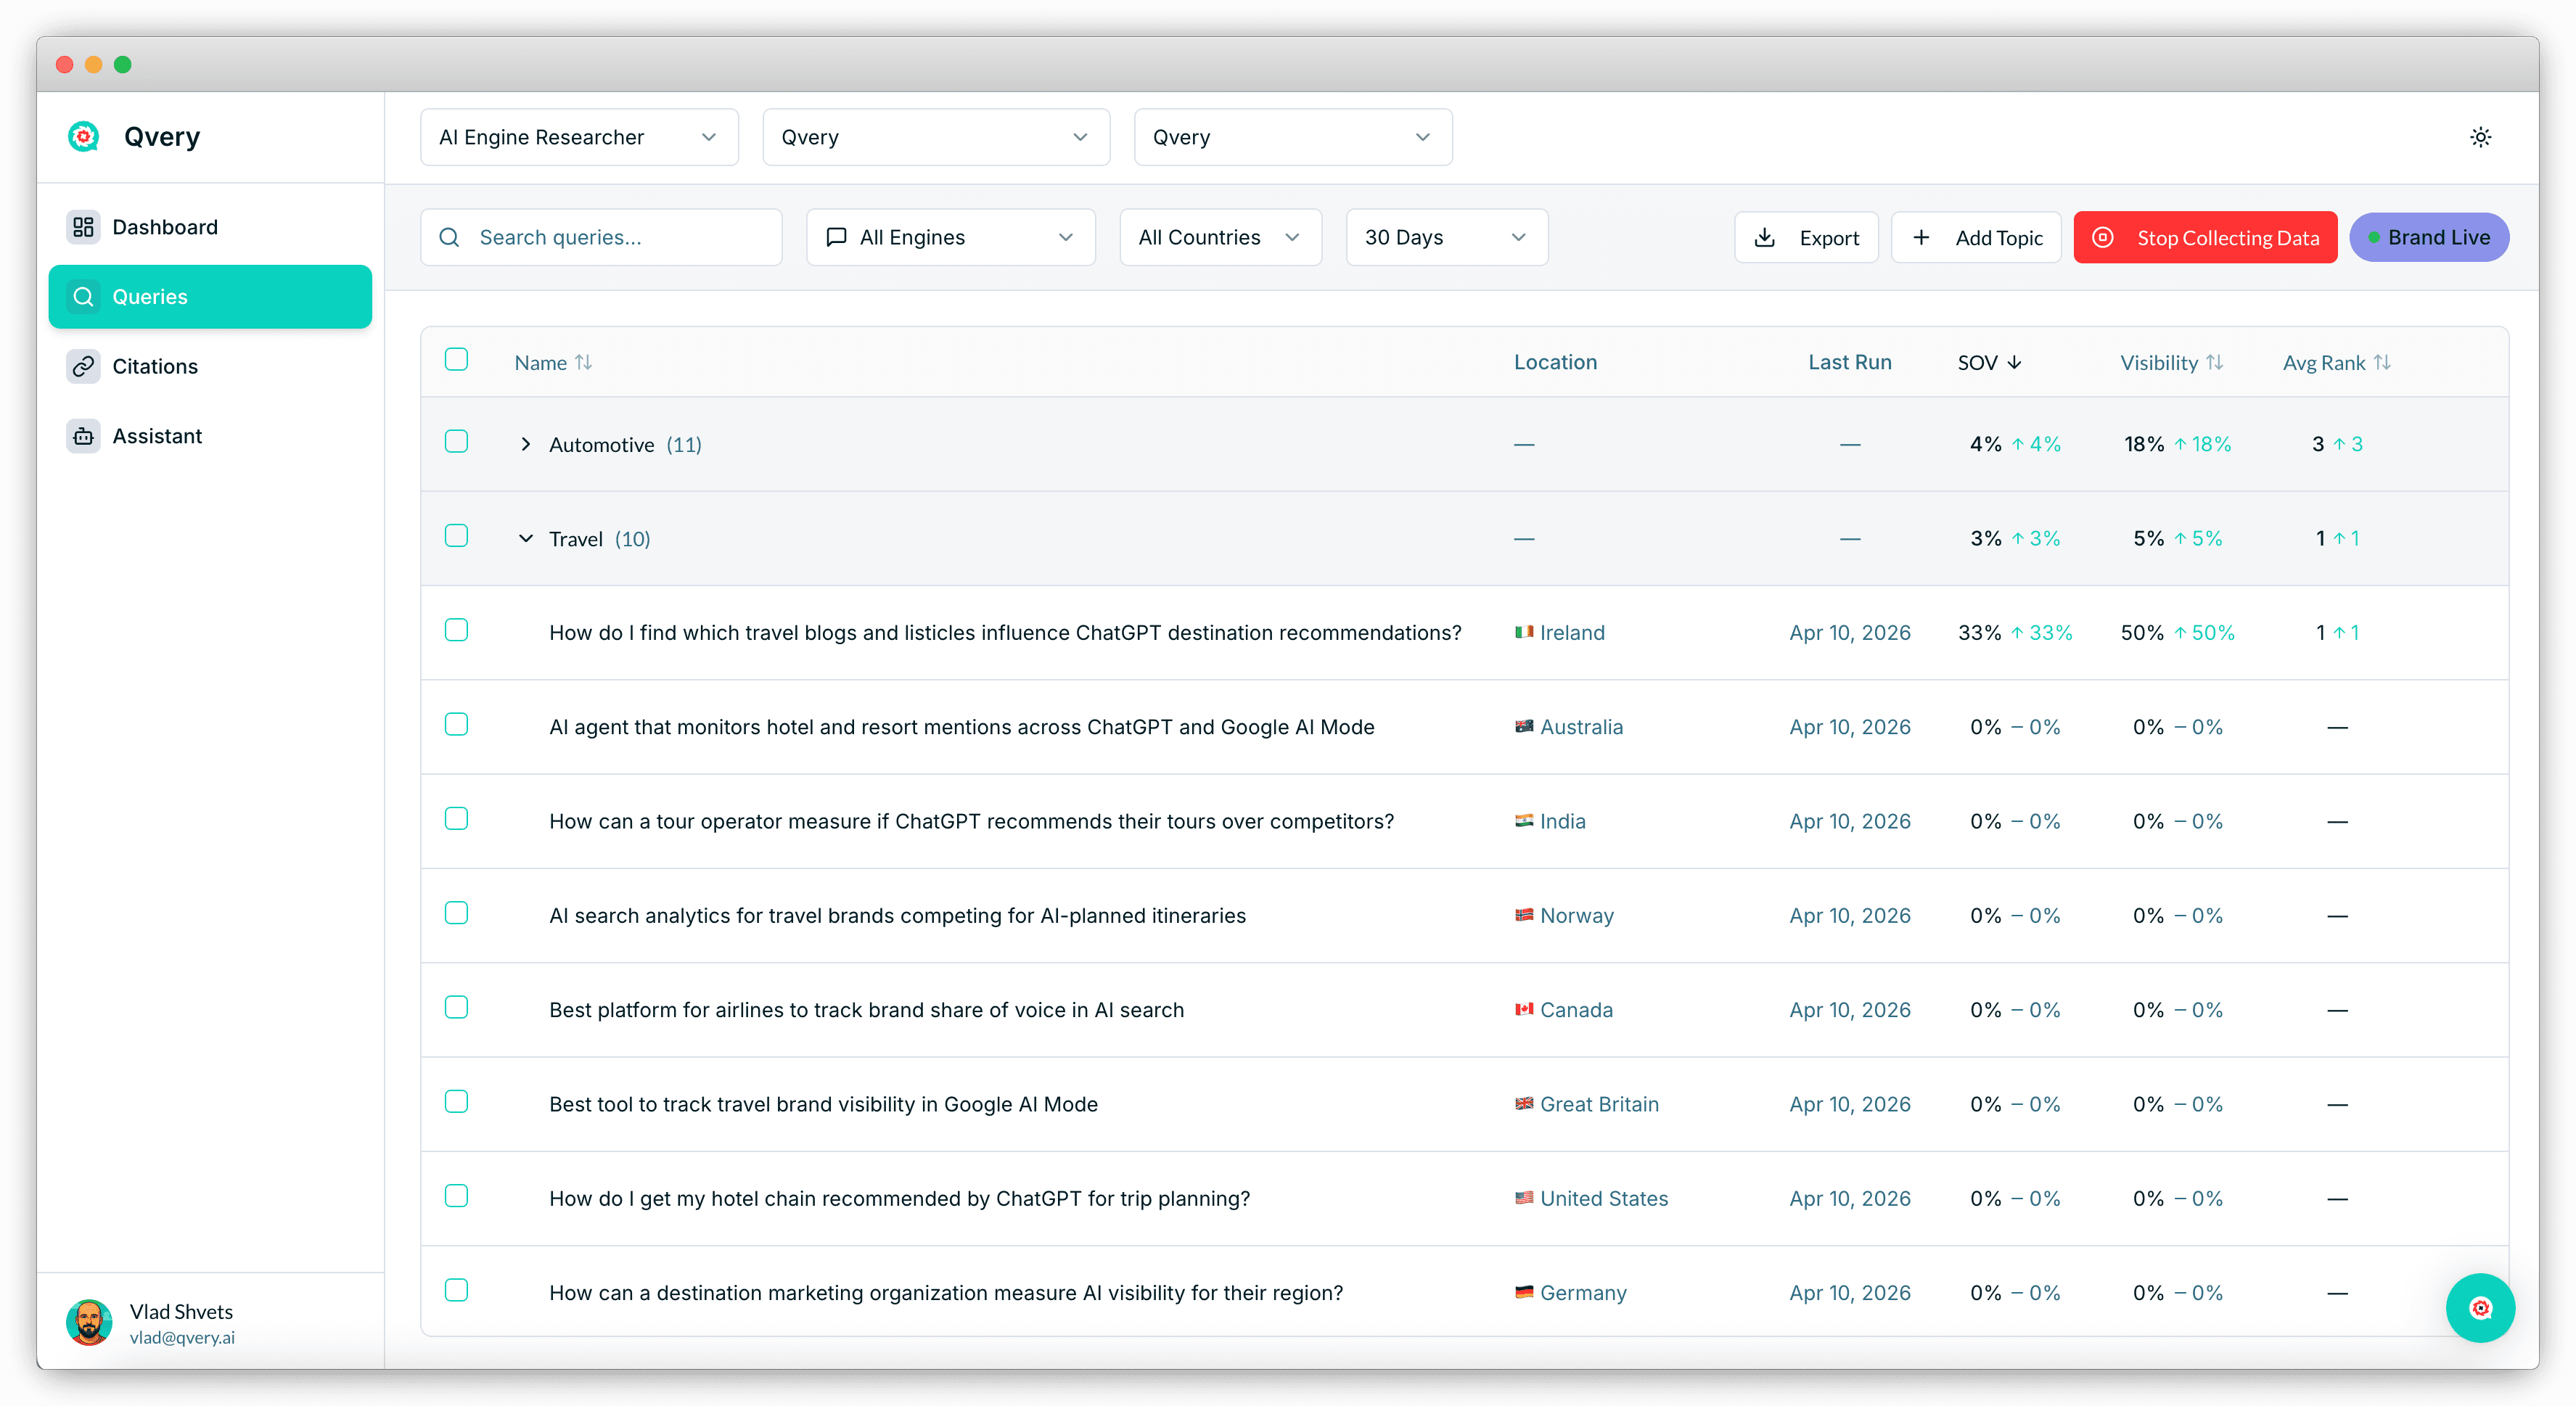The image size is (2576, 1406).
Task: Open the floating Qvery chat bubble
Action: click(2480, 1307)
